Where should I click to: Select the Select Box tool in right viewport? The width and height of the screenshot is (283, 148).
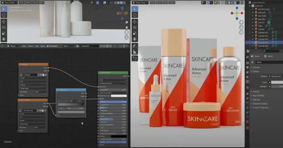point(135,9)
